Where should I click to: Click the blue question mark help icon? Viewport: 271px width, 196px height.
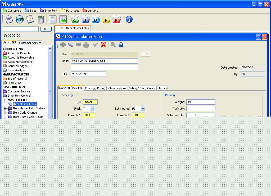[121, 45]
